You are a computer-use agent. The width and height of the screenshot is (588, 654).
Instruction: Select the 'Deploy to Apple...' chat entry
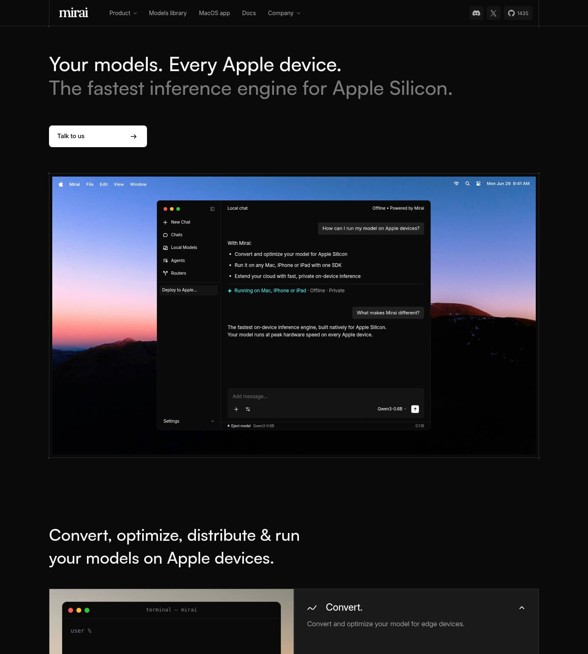[189, 290]
